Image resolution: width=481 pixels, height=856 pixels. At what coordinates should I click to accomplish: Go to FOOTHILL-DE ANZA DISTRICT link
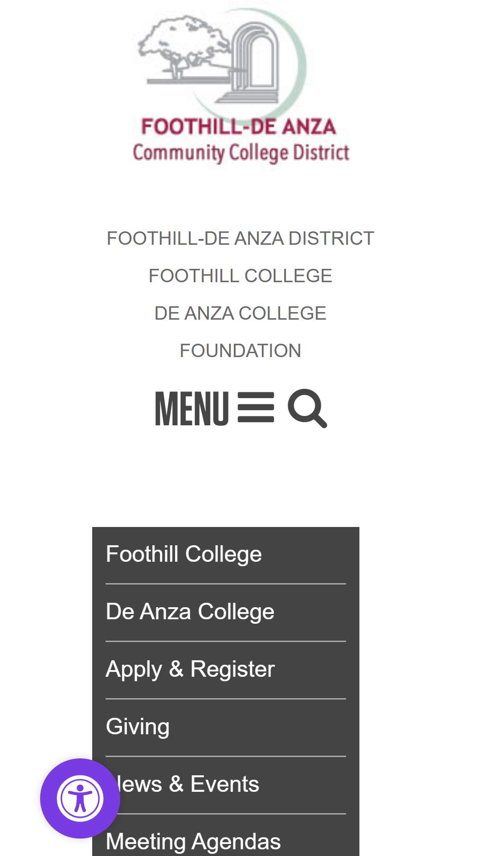(x=240, y=238)
